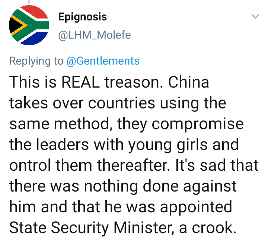Click 'takes over countries using the' line

(118, 103)
